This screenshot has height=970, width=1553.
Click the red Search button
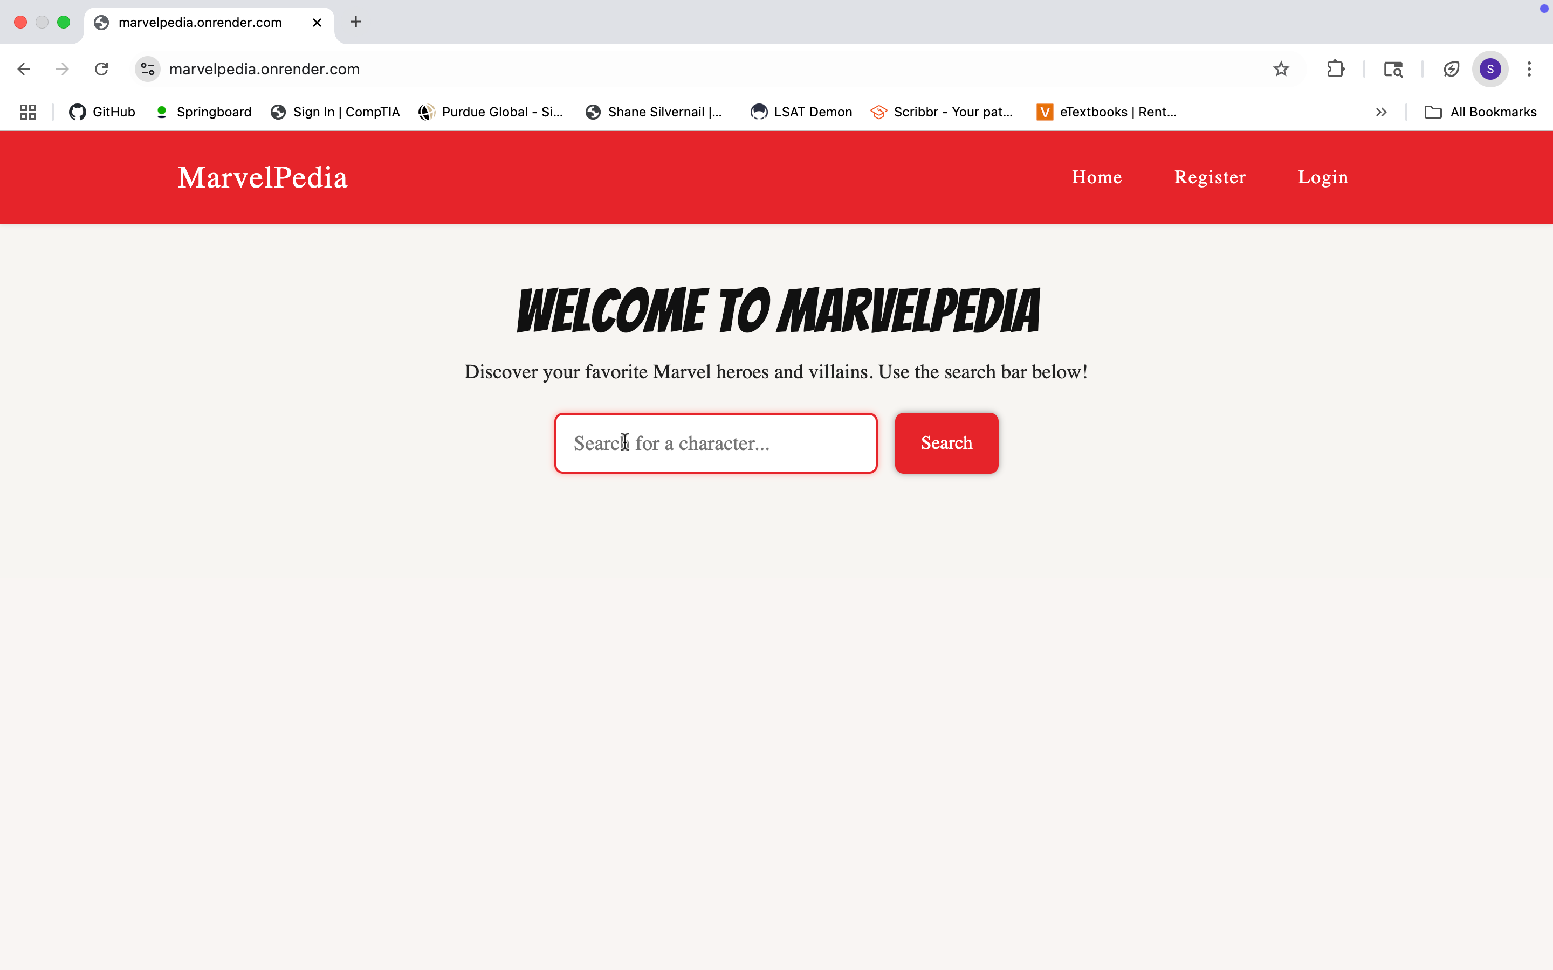946,444
